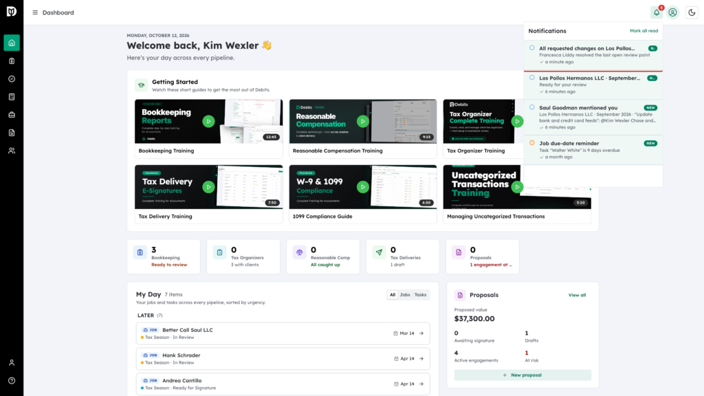Viewport: 704px width, 396px height.
Task: Switch My Day filter to Jobs
Action: pyautogui.click(x=405, y=294)
